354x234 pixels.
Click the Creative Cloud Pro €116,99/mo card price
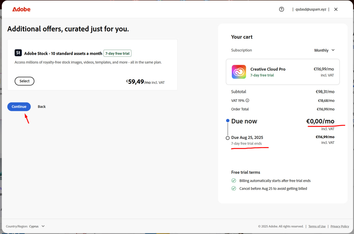pyautogui.click(x=324, y=69)
